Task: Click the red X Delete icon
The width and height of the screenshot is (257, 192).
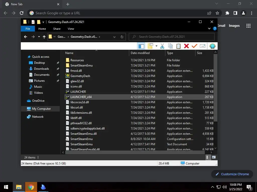Action: [x=186, y=46]
